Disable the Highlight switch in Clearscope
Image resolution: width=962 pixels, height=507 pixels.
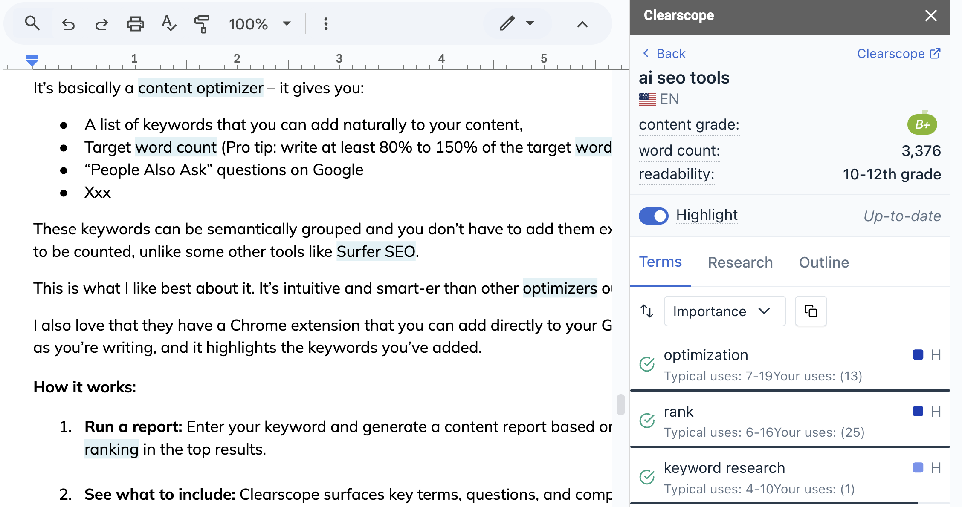(653, 216)
